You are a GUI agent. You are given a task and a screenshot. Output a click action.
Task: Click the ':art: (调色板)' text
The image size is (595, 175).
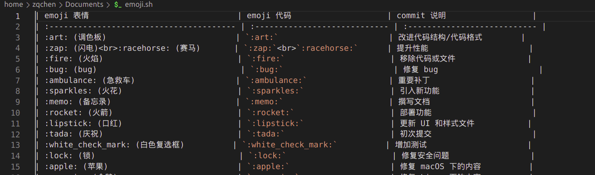point(75,37)
